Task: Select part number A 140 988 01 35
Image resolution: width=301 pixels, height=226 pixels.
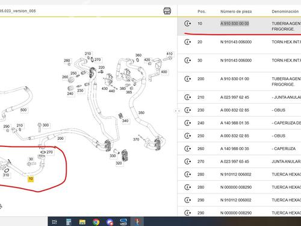Action: (235, 123)
